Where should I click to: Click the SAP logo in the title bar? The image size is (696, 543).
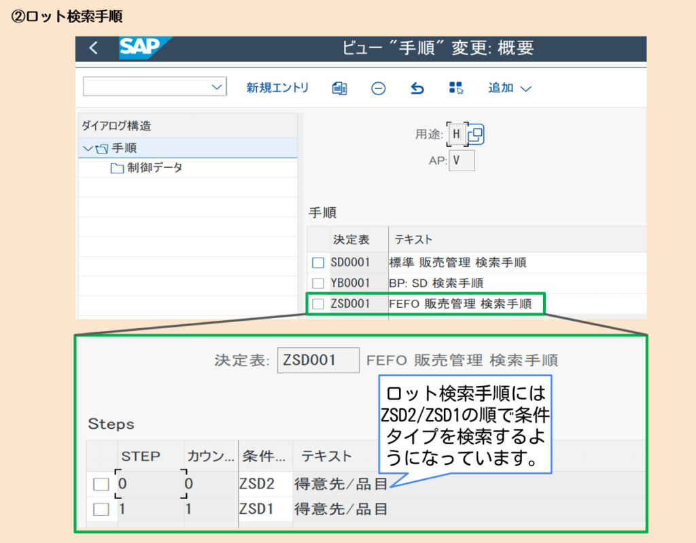point(140,48)
